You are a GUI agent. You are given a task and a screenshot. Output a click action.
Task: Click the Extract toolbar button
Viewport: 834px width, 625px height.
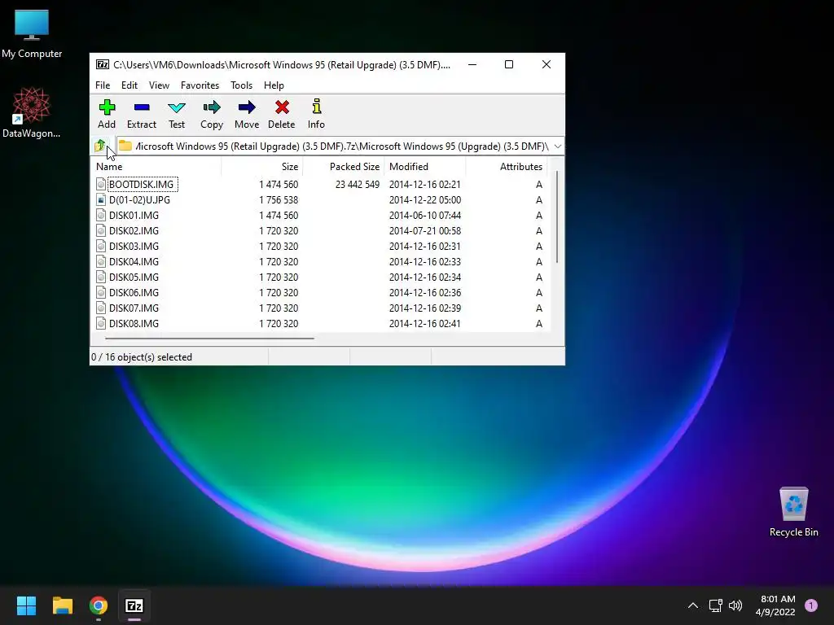click(x=142, y=114)
